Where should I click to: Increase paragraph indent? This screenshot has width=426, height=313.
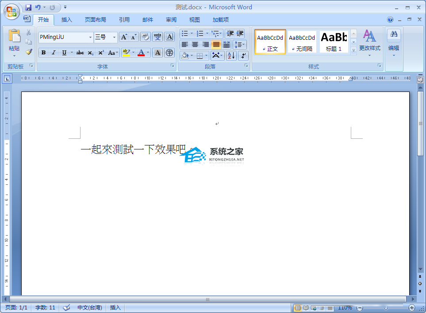coord(240,34)
